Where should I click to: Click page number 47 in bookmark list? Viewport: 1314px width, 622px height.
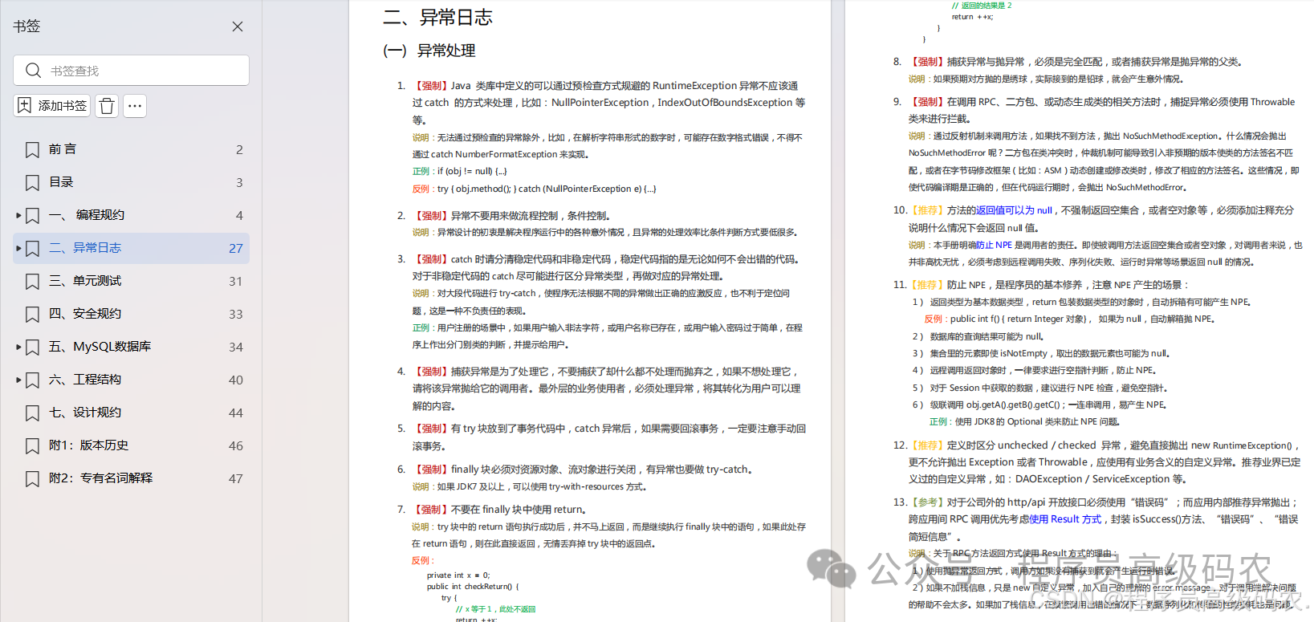(236, 479)
